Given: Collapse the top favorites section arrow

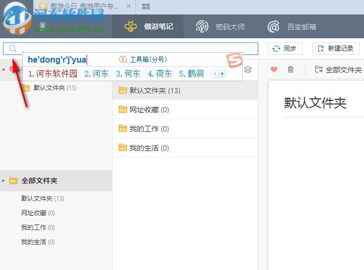Looking at the screenshot, I should [x=4, y=69].
